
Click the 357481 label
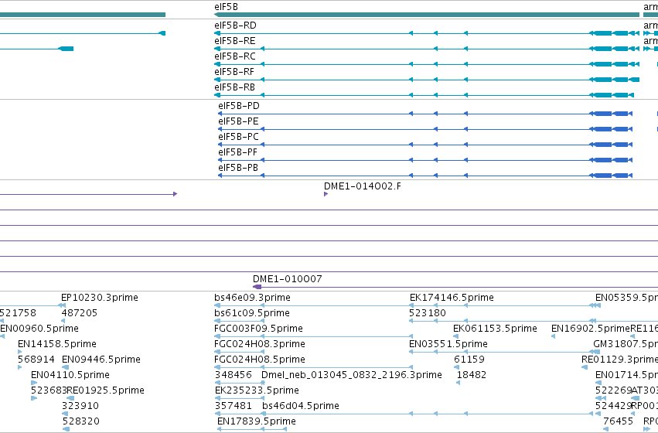coord(234,406)
